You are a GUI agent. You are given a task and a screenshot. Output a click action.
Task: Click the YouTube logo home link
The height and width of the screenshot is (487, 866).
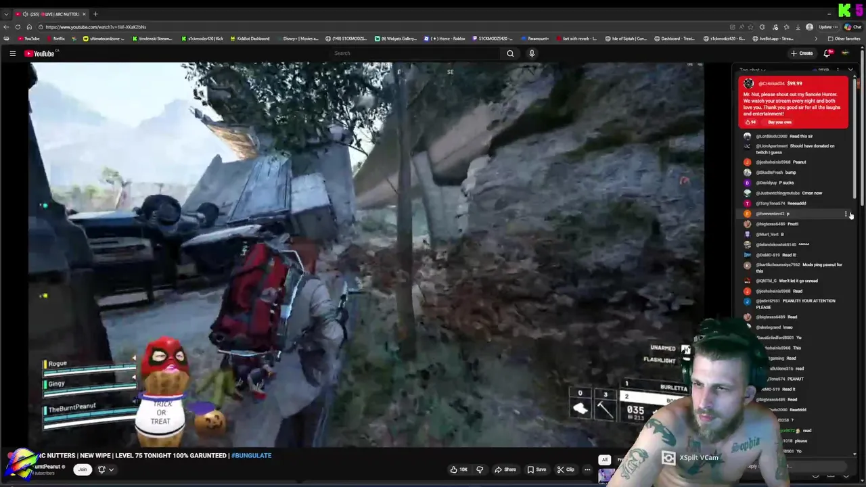tap(39, 53)
